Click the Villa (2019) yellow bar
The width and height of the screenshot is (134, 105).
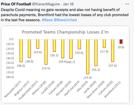tap(88, 57)
